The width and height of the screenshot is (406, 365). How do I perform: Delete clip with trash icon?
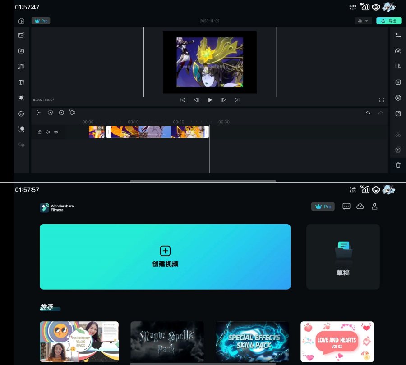pos(398,165)
